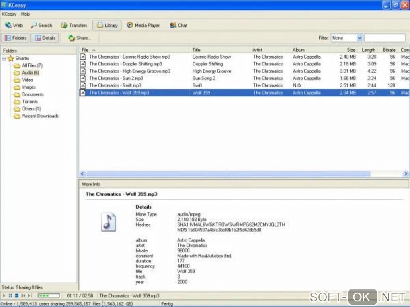The height and width of the screenshot is (307, 410).
Task: Open the KCeasy menu
Action: (9, 14)
